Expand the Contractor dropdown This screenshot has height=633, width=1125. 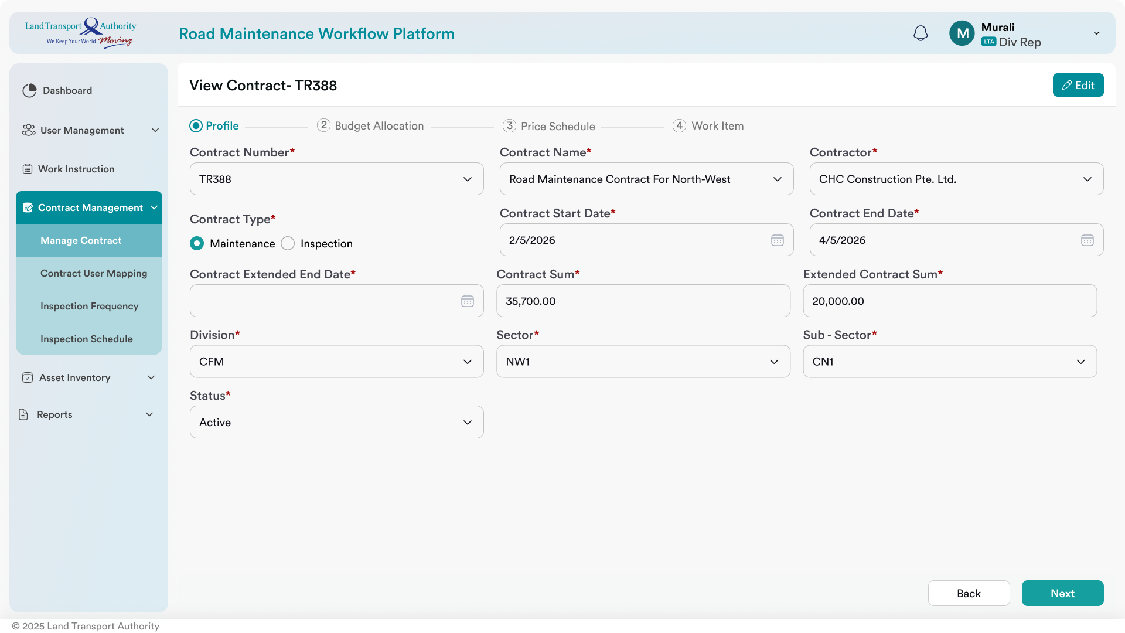[x=956, y=179]
